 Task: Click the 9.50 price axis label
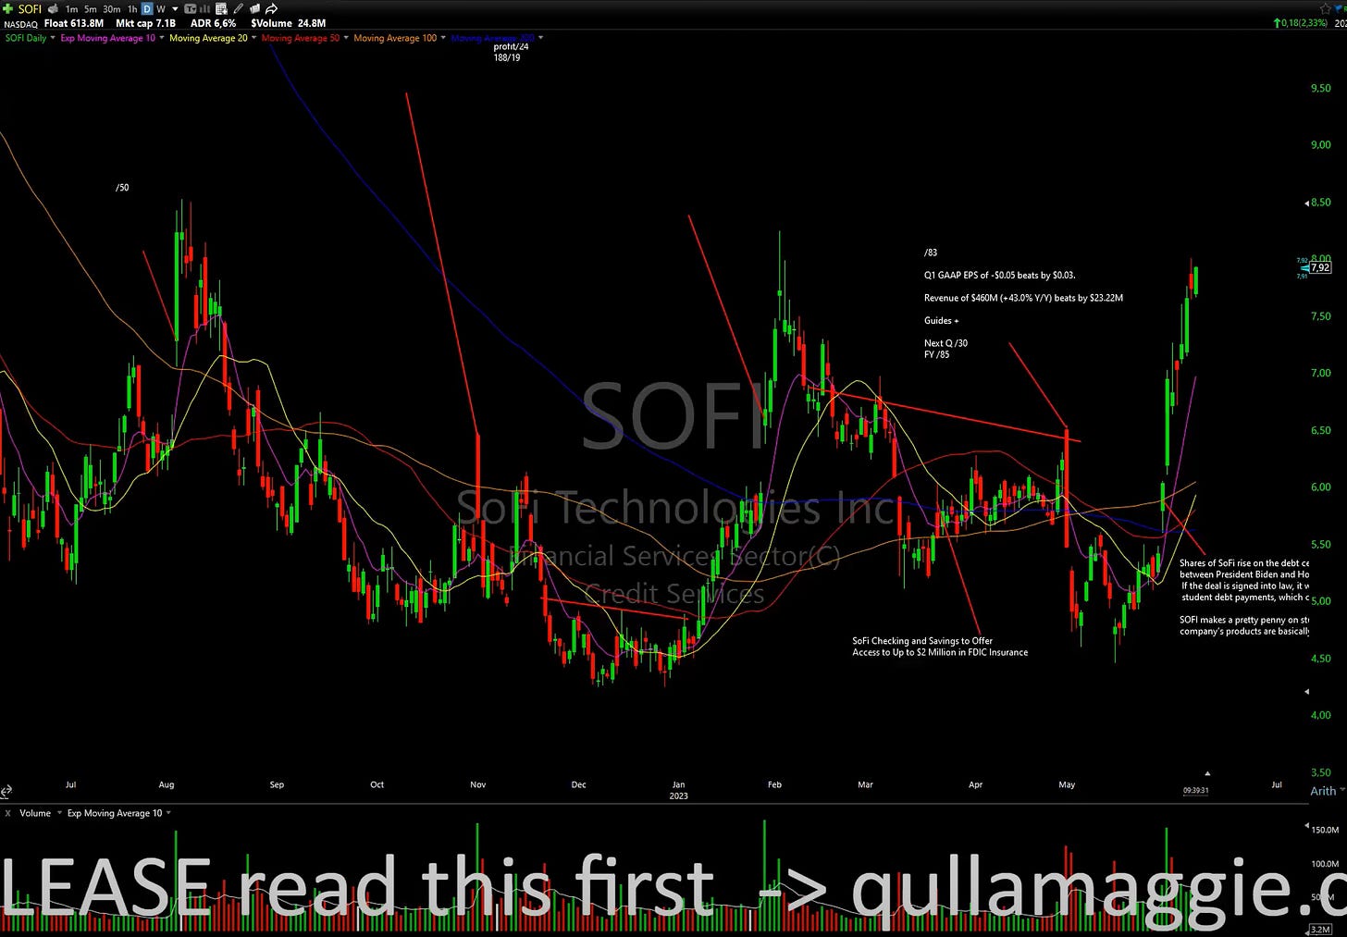[x=1320, y=88]
